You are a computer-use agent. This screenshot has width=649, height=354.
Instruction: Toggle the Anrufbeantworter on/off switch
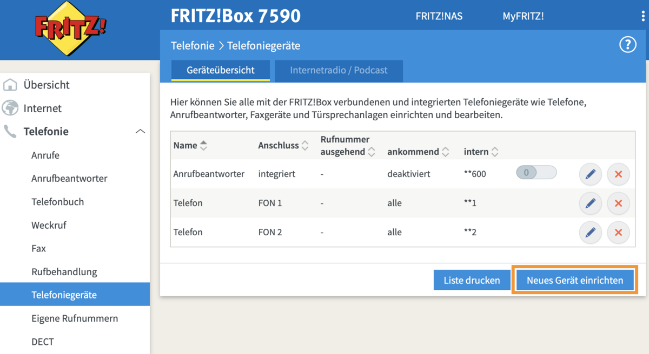coord(535,173)
